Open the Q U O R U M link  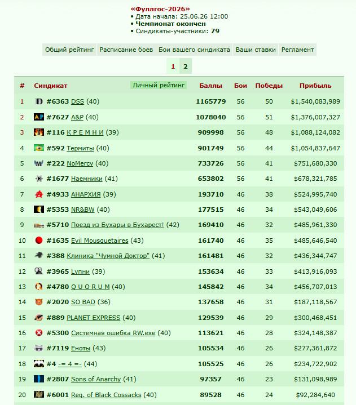point(90,287)
